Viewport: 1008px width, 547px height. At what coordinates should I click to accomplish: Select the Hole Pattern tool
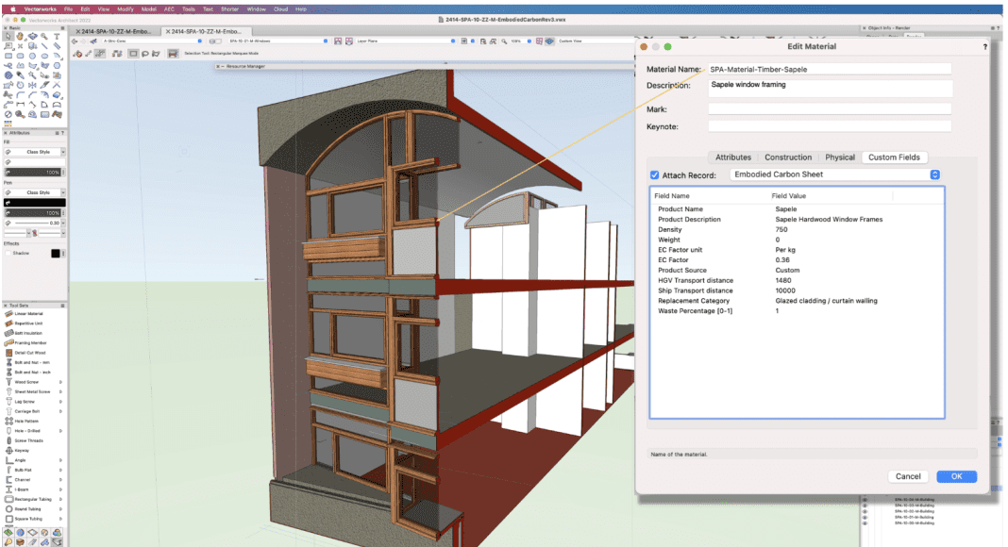[25, 421]
